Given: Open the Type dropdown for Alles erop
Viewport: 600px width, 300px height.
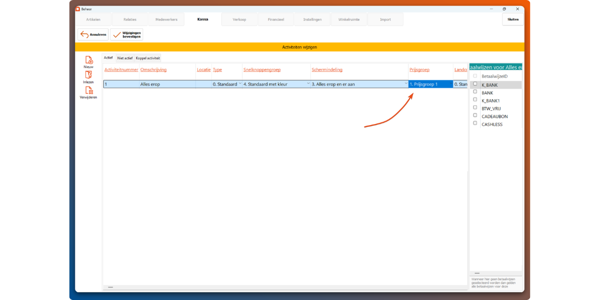Looking at the screenshot, I should pos(240,84).
